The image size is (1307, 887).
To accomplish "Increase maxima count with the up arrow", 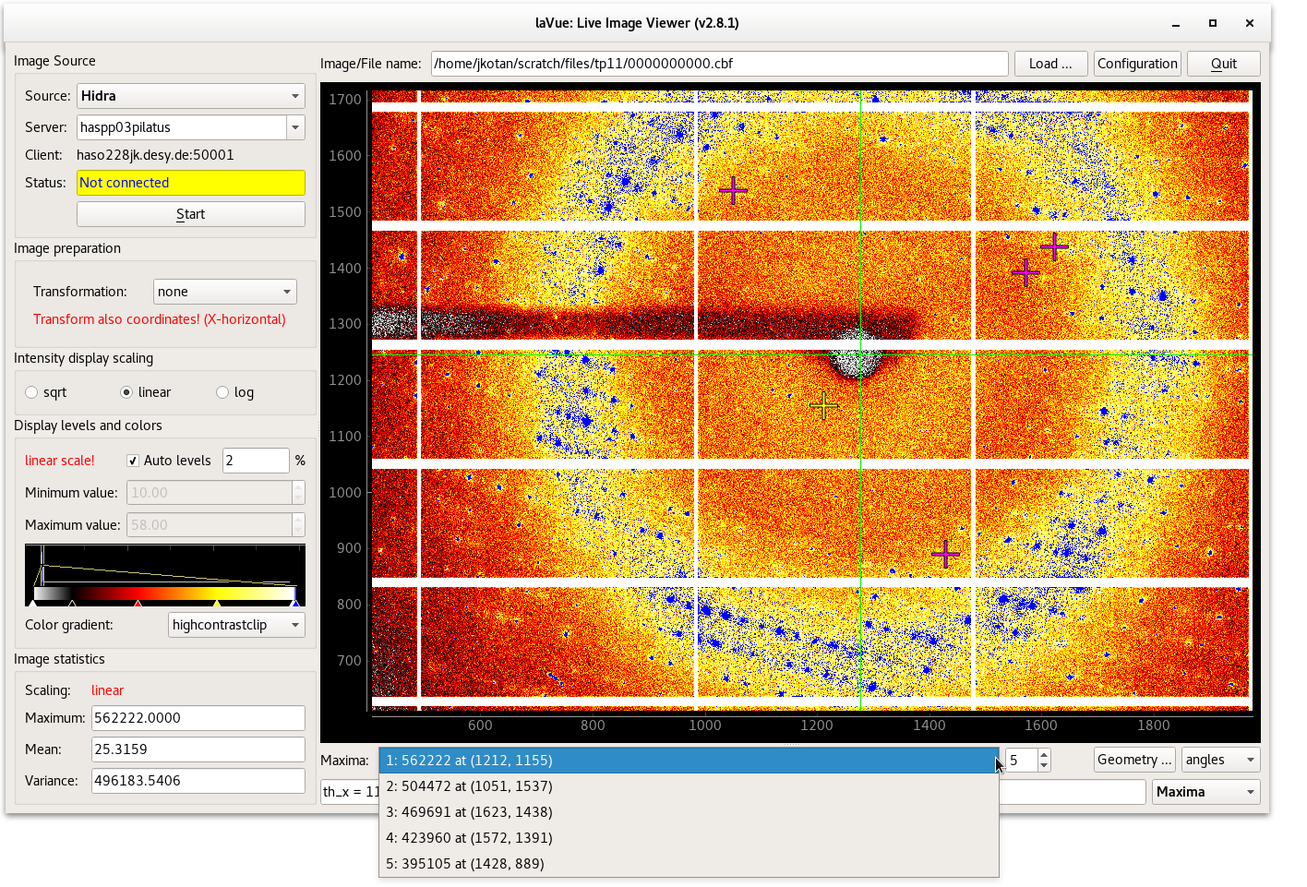I will click(x=1044, y=755).
